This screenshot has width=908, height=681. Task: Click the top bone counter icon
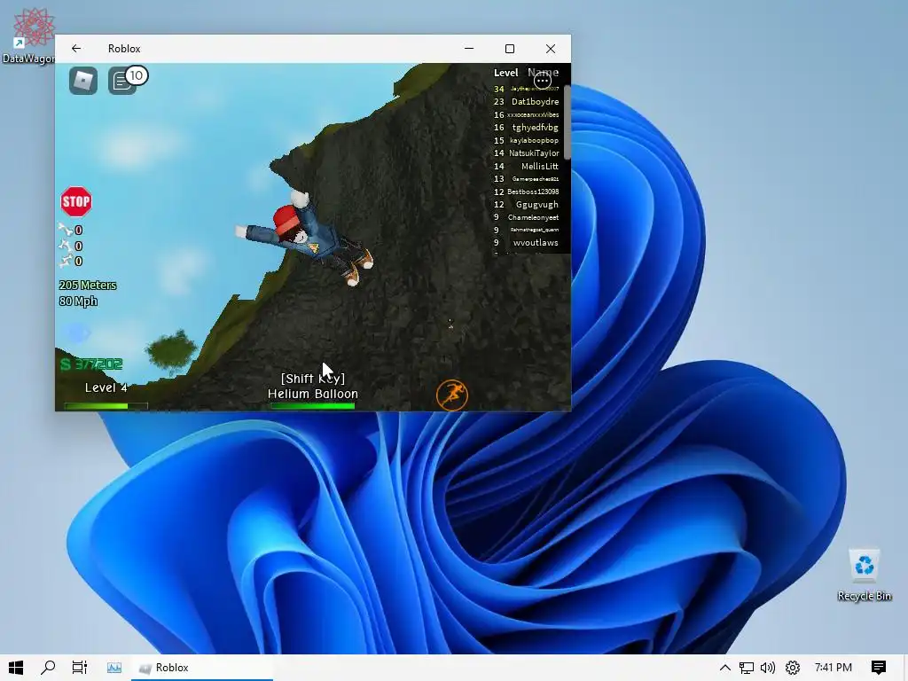[x=66, y=230]
